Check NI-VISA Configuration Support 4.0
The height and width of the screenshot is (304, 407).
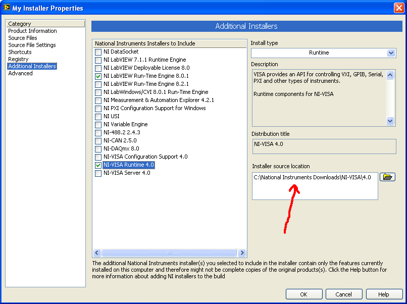click(x=98, y=157)
